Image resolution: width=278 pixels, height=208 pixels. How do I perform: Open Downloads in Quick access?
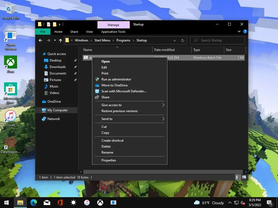pyautogui.click(x=58, y=67)
